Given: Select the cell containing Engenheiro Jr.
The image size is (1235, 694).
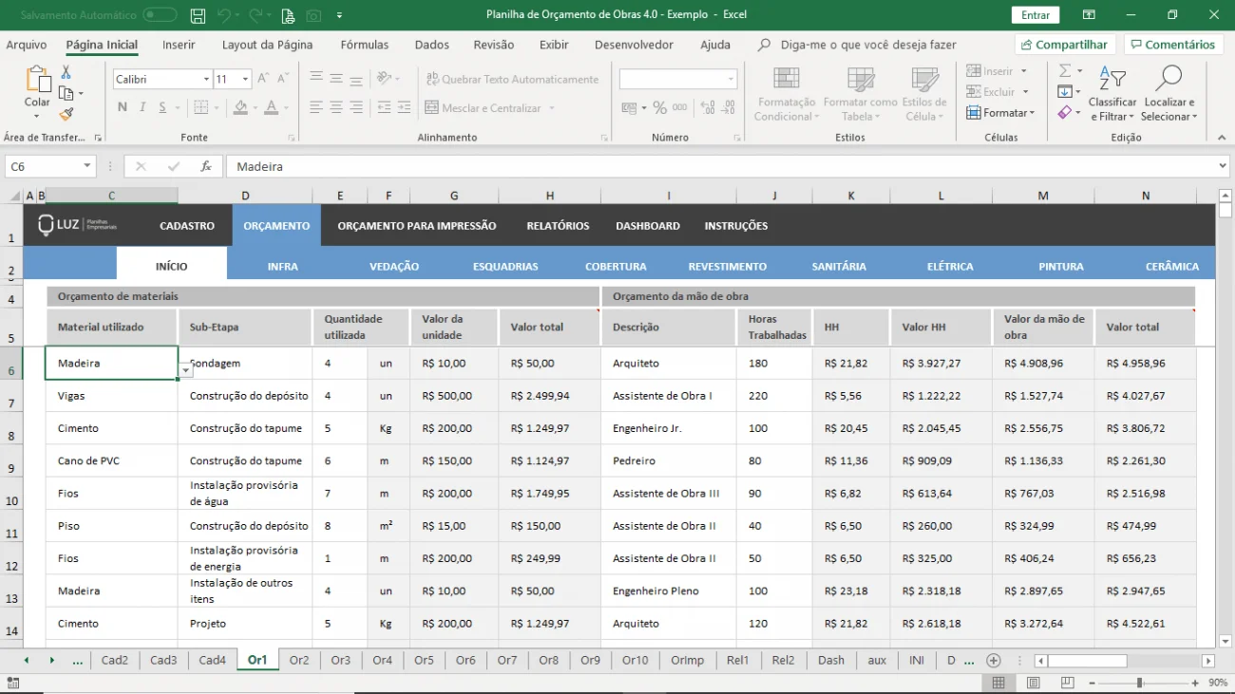Looking at the screenshot, I should (669, 428).
